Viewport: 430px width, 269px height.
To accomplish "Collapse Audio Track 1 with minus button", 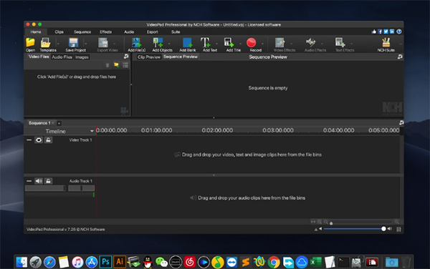I will (x=29, y=181).
